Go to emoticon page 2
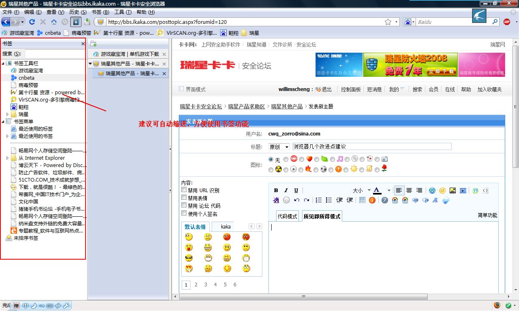 pyautogui.click(x=196, y=285)
